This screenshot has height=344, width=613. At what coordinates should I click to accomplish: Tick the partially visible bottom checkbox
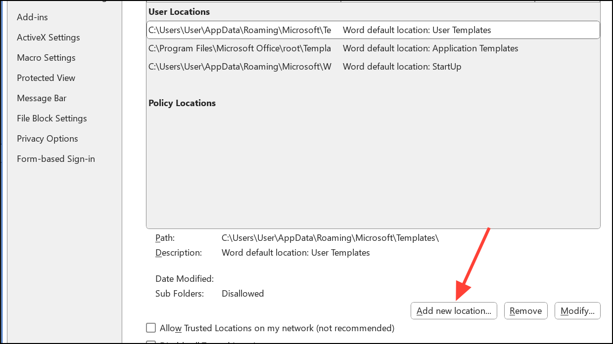pyautogui.click(x=151, y=343)
